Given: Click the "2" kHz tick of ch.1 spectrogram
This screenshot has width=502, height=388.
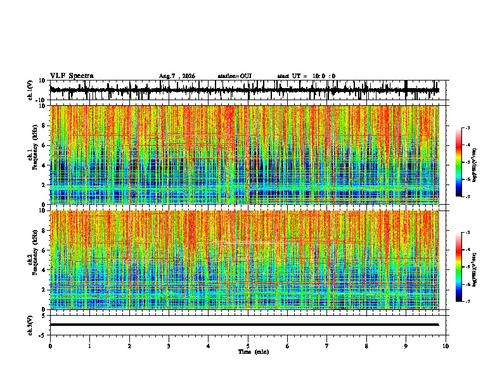Looking at the screenshot, I should pyautogui.click(x=44, y=184).
